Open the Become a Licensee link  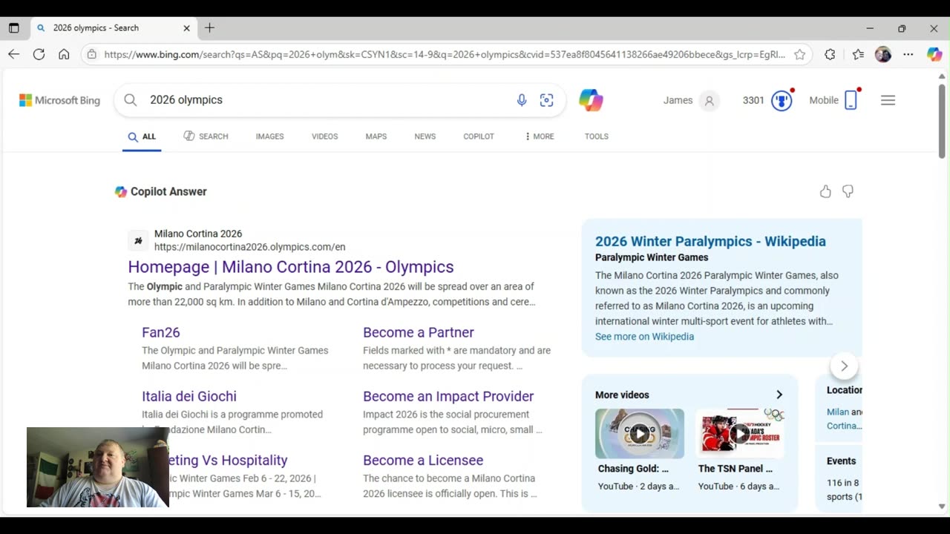(x=423, y=460)
